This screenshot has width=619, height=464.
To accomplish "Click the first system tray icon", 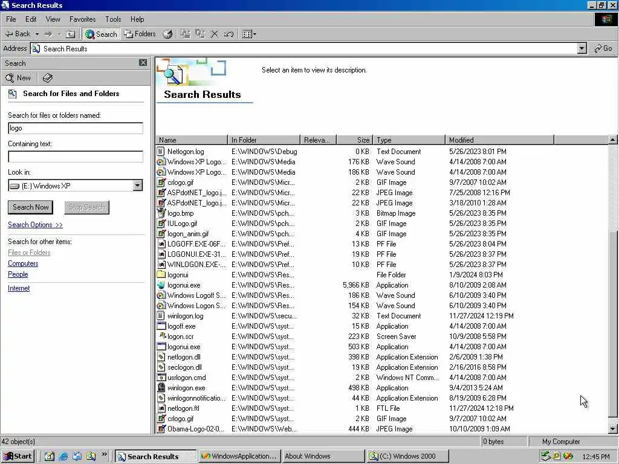I will pos(546,456).
